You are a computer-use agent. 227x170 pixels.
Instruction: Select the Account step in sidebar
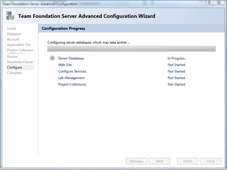click(13, 39)
